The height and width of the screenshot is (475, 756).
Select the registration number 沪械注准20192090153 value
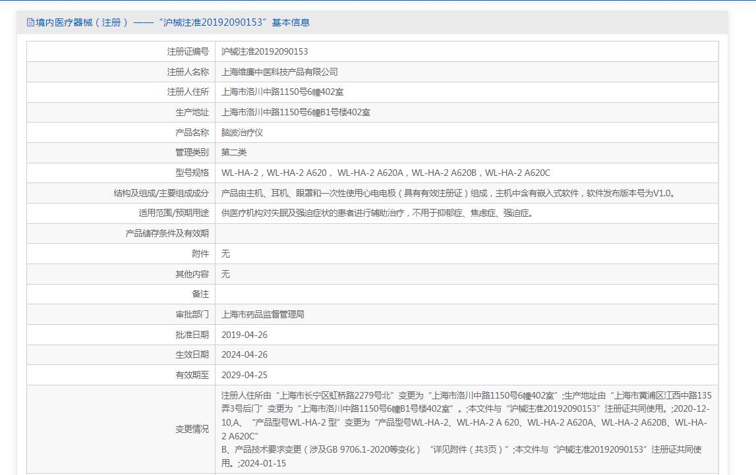click(264, 51)
